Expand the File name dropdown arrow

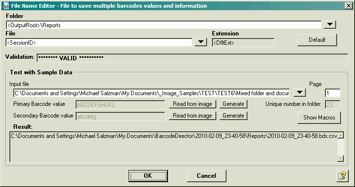point(201,42)
